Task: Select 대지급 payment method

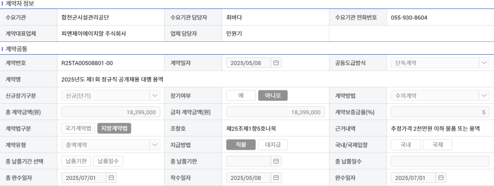Action: [273, 145]
